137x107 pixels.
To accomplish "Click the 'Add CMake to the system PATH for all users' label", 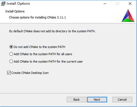I will coord(43,54).
